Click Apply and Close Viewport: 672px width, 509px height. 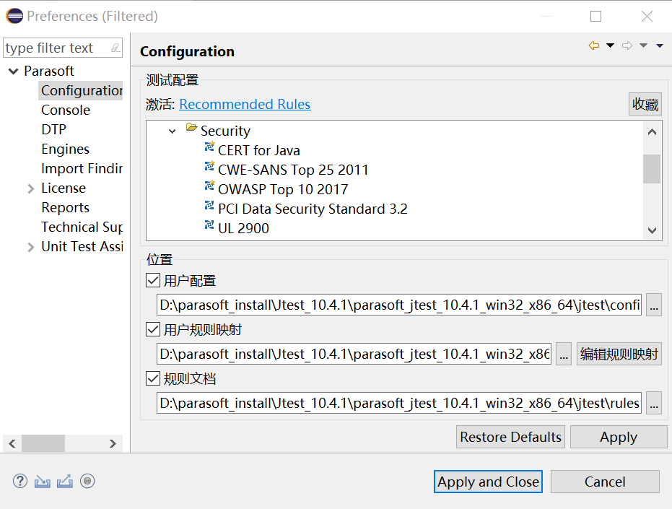click(x=488, y=482)
